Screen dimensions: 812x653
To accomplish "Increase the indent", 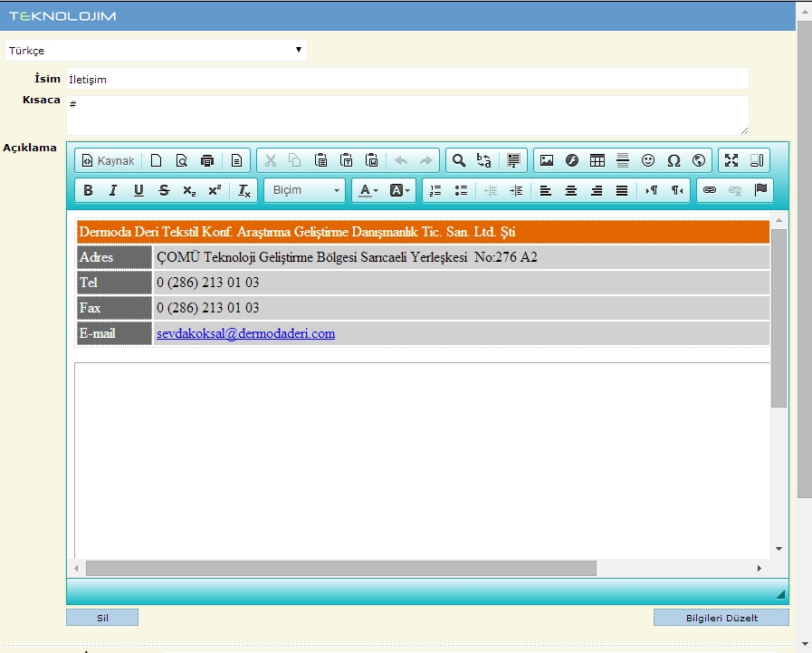I will (x=516, y=190).
